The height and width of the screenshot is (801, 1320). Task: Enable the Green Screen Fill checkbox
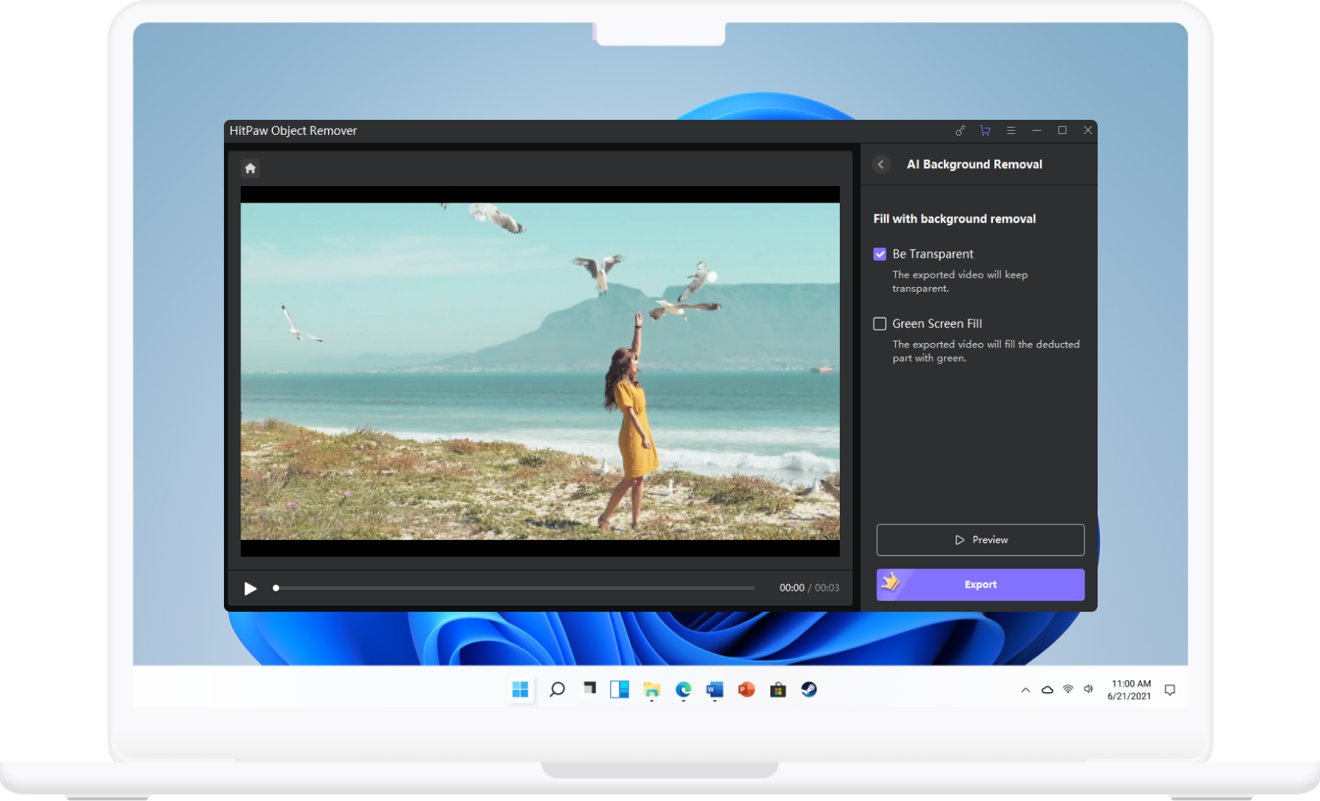pyautogui.click(x=880, y=323)
